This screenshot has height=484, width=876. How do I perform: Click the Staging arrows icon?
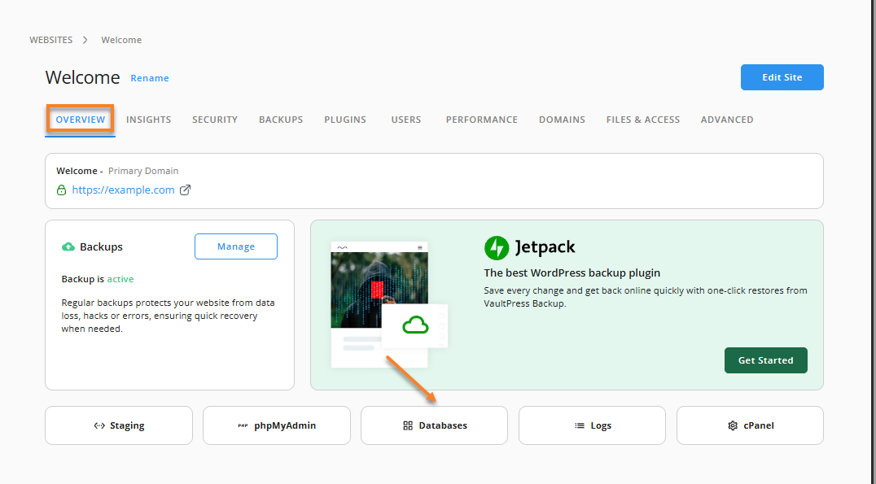point(99,425)
